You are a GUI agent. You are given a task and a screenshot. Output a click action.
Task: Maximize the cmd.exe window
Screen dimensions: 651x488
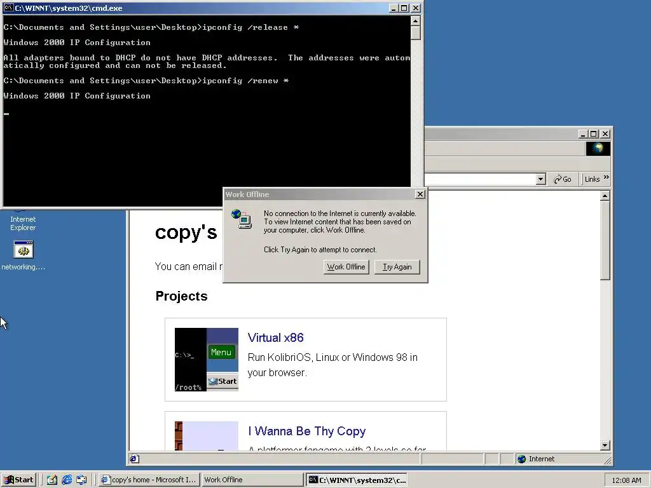click(404, 8)
